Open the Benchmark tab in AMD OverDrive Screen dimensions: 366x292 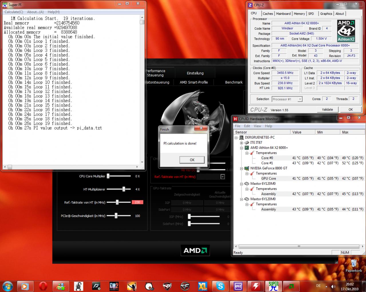[234, 82]
